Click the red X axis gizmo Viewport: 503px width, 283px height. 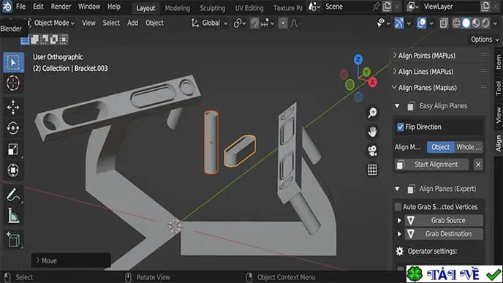[372, 82]
